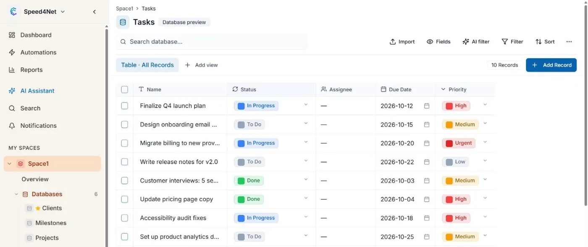
Task: Click the Clients database icon in sidebar
Action: click(29, 208)
